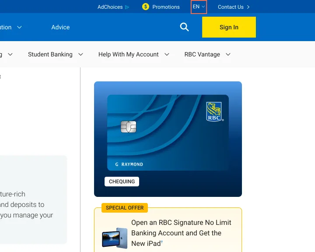Click the Contact Us arrow icon
Image resolution: width=315 pixels, height=252 pixels.
248,7
